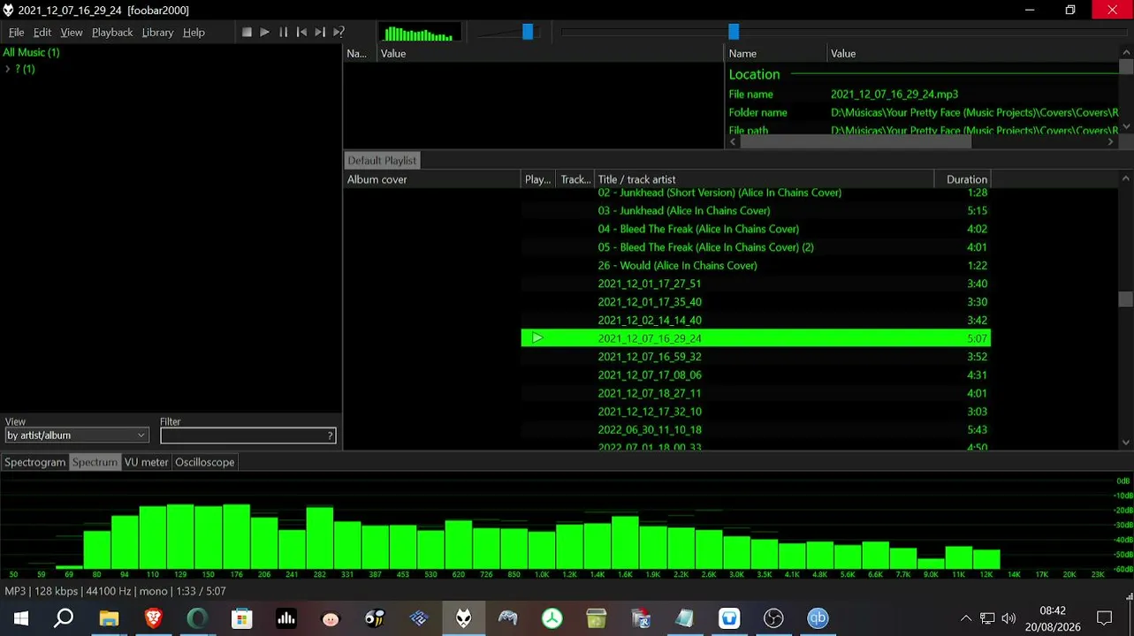Click the seekbar position handle

point(734,33)
